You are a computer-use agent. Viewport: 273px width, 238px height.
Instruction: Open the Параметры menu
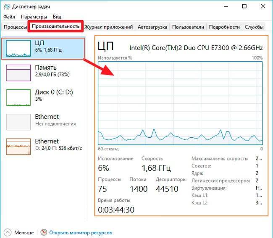pyautogui.click(x=34, y=17)
